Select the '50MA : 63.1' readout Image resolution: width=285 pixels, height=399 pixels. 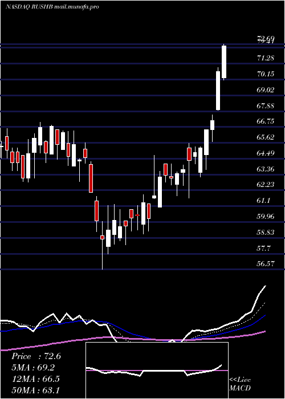pos(35,390)
